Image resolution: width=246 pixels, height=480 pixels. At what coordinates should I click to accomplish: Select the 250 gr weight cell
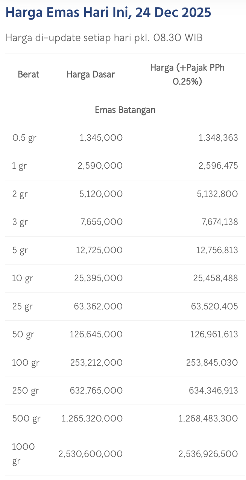(26, 390)
